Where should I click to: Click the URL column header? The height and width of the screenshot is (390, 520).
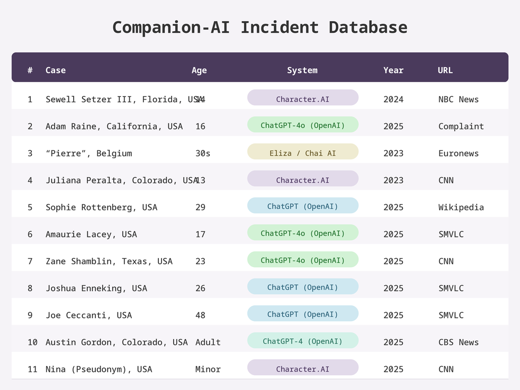445,70
